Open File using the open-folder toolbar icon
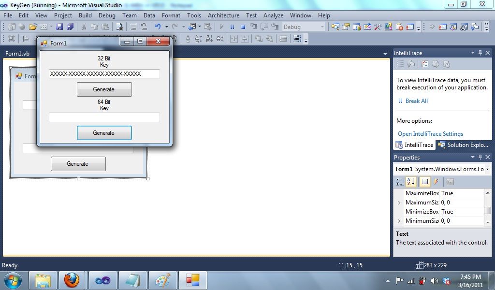Screen dimensions: 495x290 (32, 27)
